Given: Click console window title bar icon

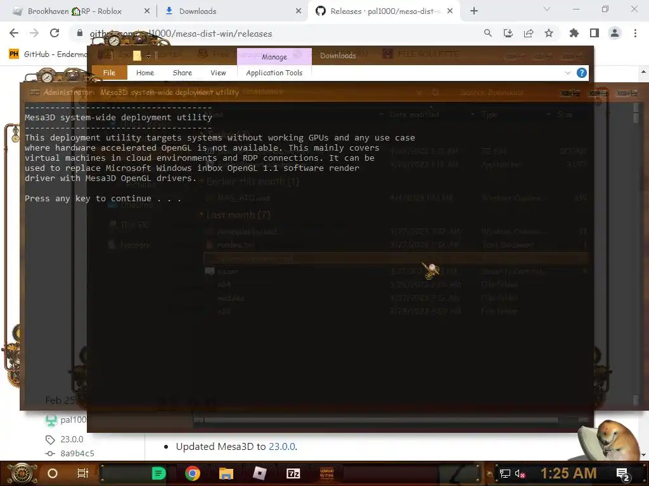Looking at the screenshot, I should tap(35, 92).
